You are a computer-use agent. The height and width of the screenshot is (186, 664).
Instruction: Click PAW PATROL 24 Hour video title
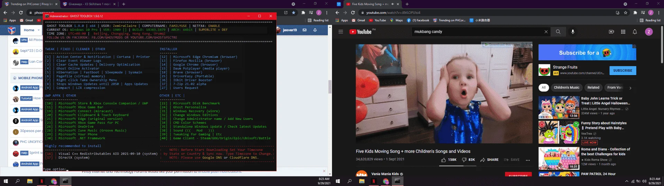point(598,174)
